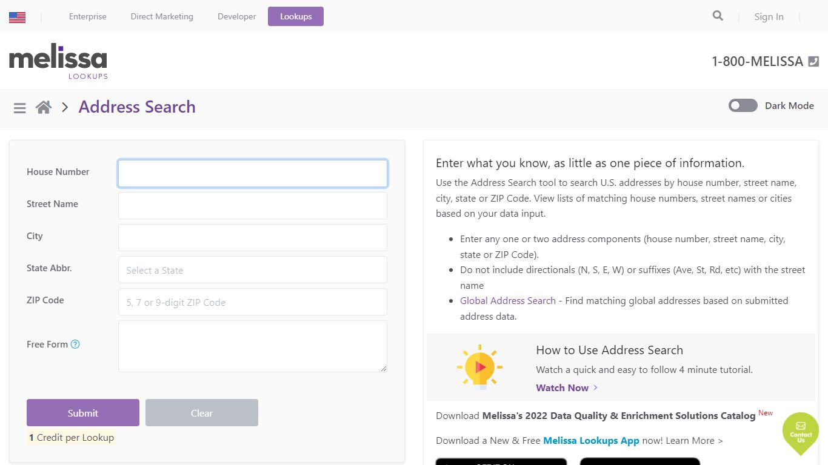Click the Learn More > text
Image resolution: width=828 pixels, height=465 pixels.
tap(694, 441)
